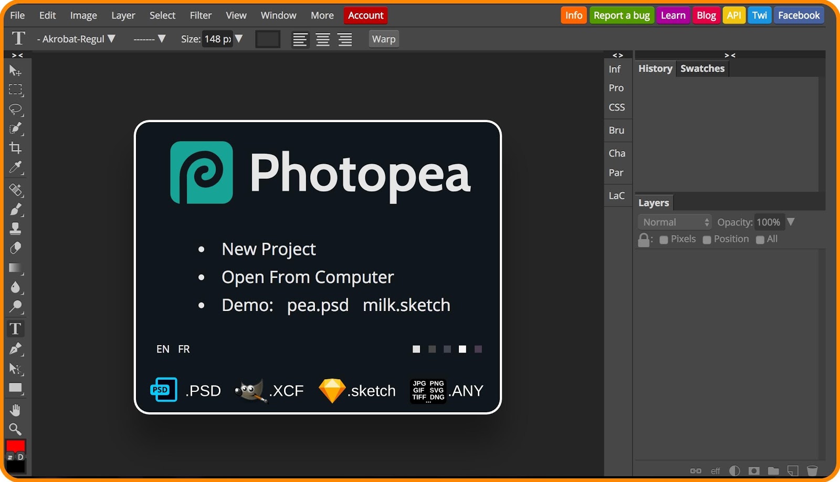Open the pea.psd demo file
Screen dimensions: 840x482
[318, 305]
